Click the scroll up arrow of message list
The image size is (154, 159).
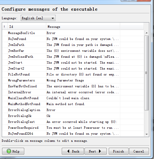point(147,33)
